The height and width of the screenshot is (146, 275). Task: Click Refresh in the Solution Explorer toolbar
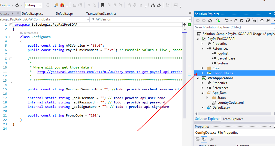[241, 20]
